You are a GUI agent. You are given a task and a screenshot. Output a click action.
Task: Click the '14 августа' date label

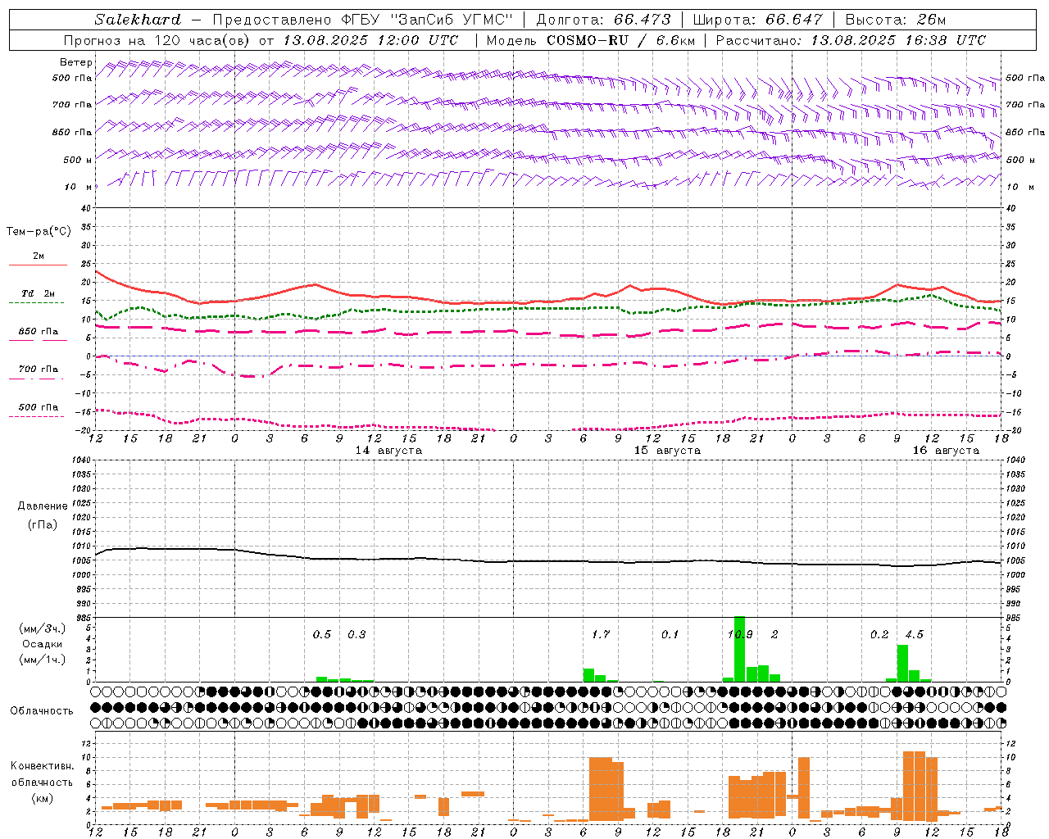tap(388, 451)
